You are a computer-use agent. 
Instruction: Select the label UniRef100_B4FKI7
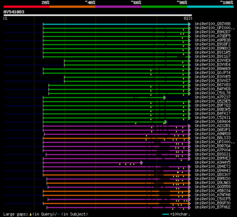click(213, 114)
